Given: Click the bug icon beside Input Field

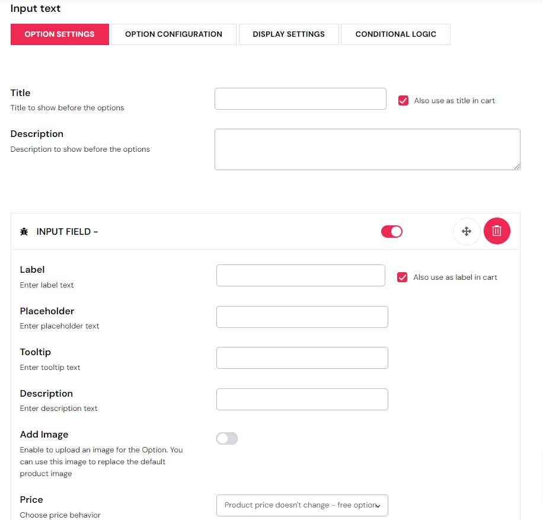Looking at the screenshot, I should click(24, 232).
